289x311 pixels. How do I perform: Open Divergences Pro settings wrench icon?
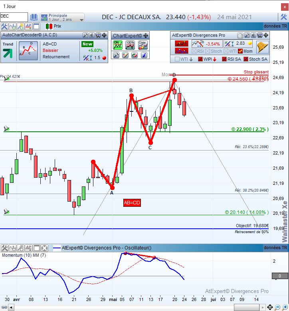(247, 36)
